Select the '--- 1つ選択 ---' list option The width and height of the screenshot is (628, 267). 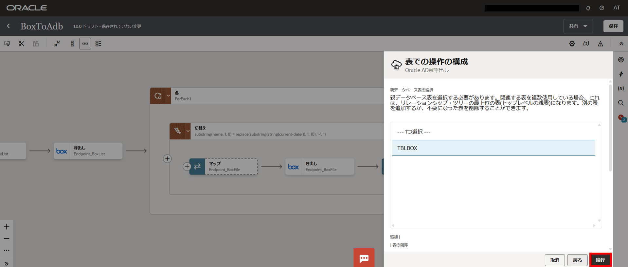tap(493, 132)
